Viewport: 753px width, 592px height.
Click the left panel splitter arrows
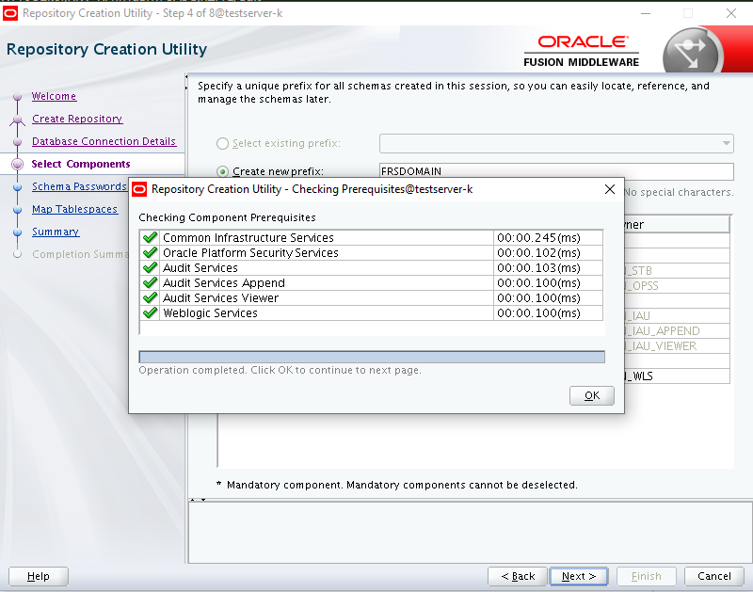click(x=185, y=82)
